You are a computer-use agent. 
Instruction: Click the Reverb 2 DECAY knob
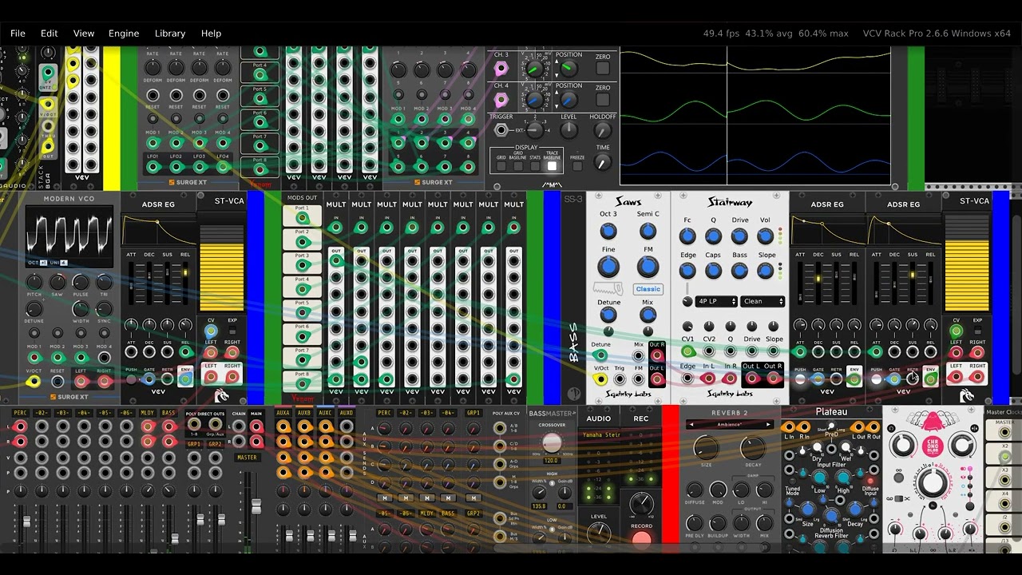(x=752, y=447)
